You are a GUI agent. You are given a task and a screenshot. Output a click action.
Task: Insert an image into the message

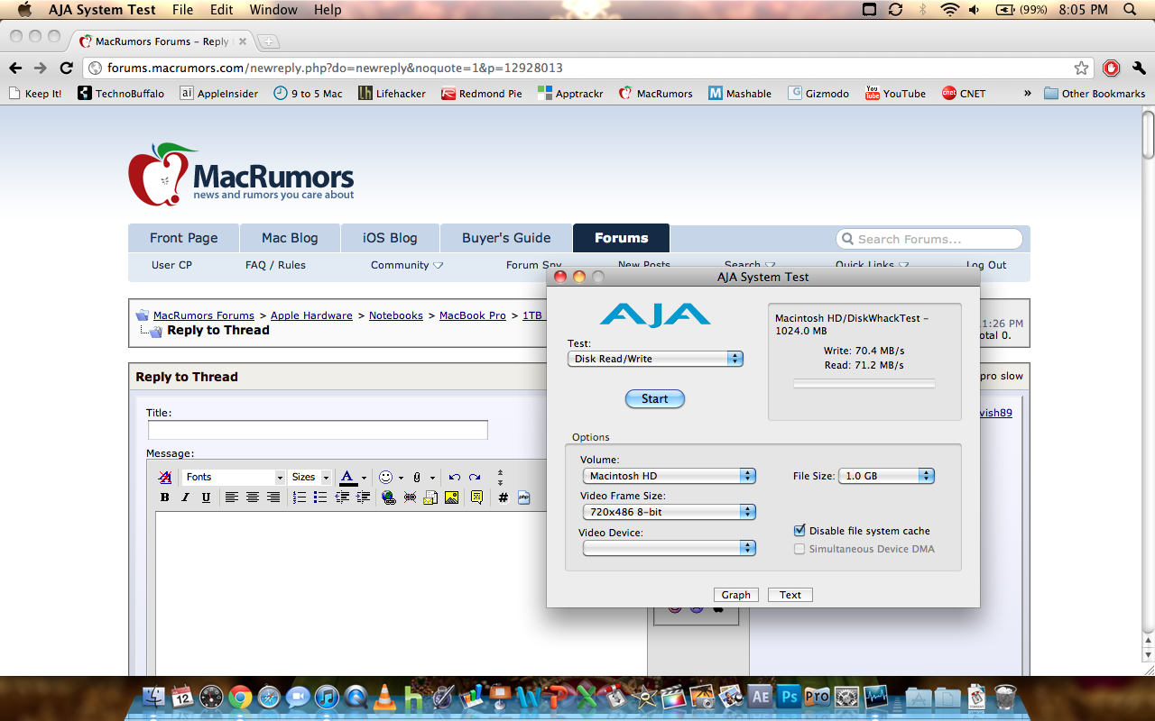point(452,497)
